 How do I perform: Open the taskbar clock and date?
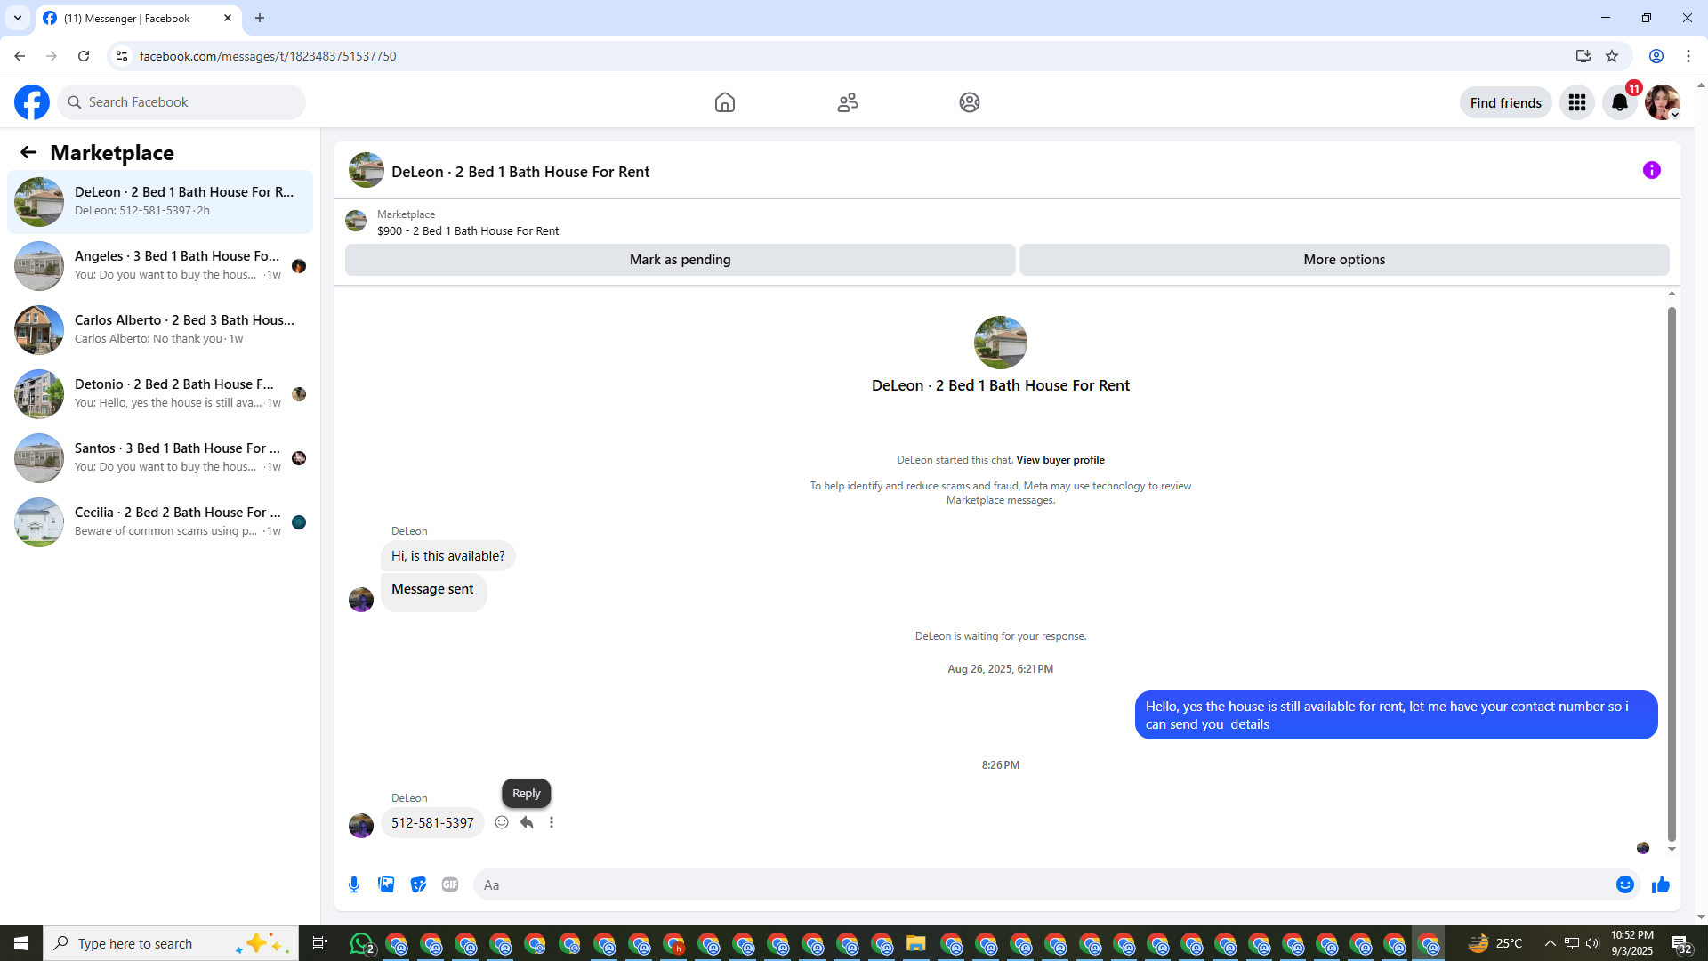pyautogui.click(x=1632, y=943)
